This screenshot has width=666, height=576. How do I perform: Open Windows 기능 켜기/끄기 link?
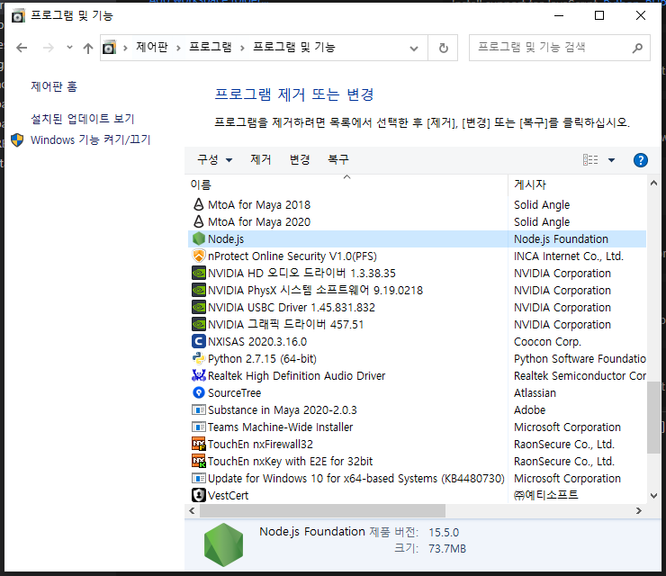point(91,139)
